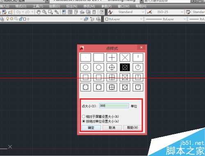205x156 pixels.
Task: Toggle layer lock padlock icon
Action: 21,19
